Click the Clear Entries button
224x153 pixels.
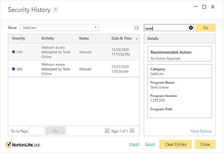[x=175, y=144]
